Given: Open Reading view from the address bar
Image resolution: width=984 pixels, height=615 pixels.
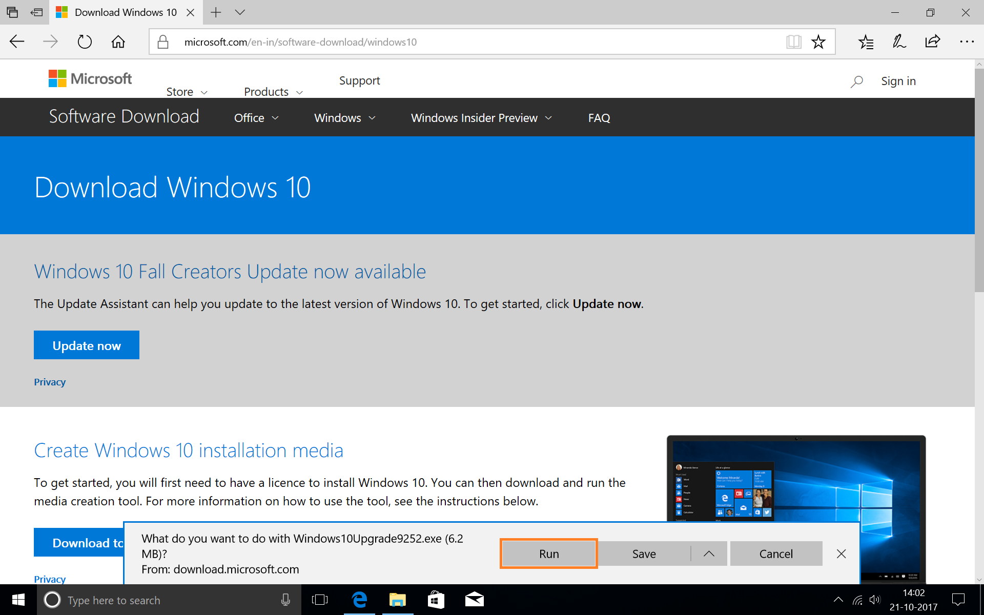Looking at the screenshot, I should [793, 42].
